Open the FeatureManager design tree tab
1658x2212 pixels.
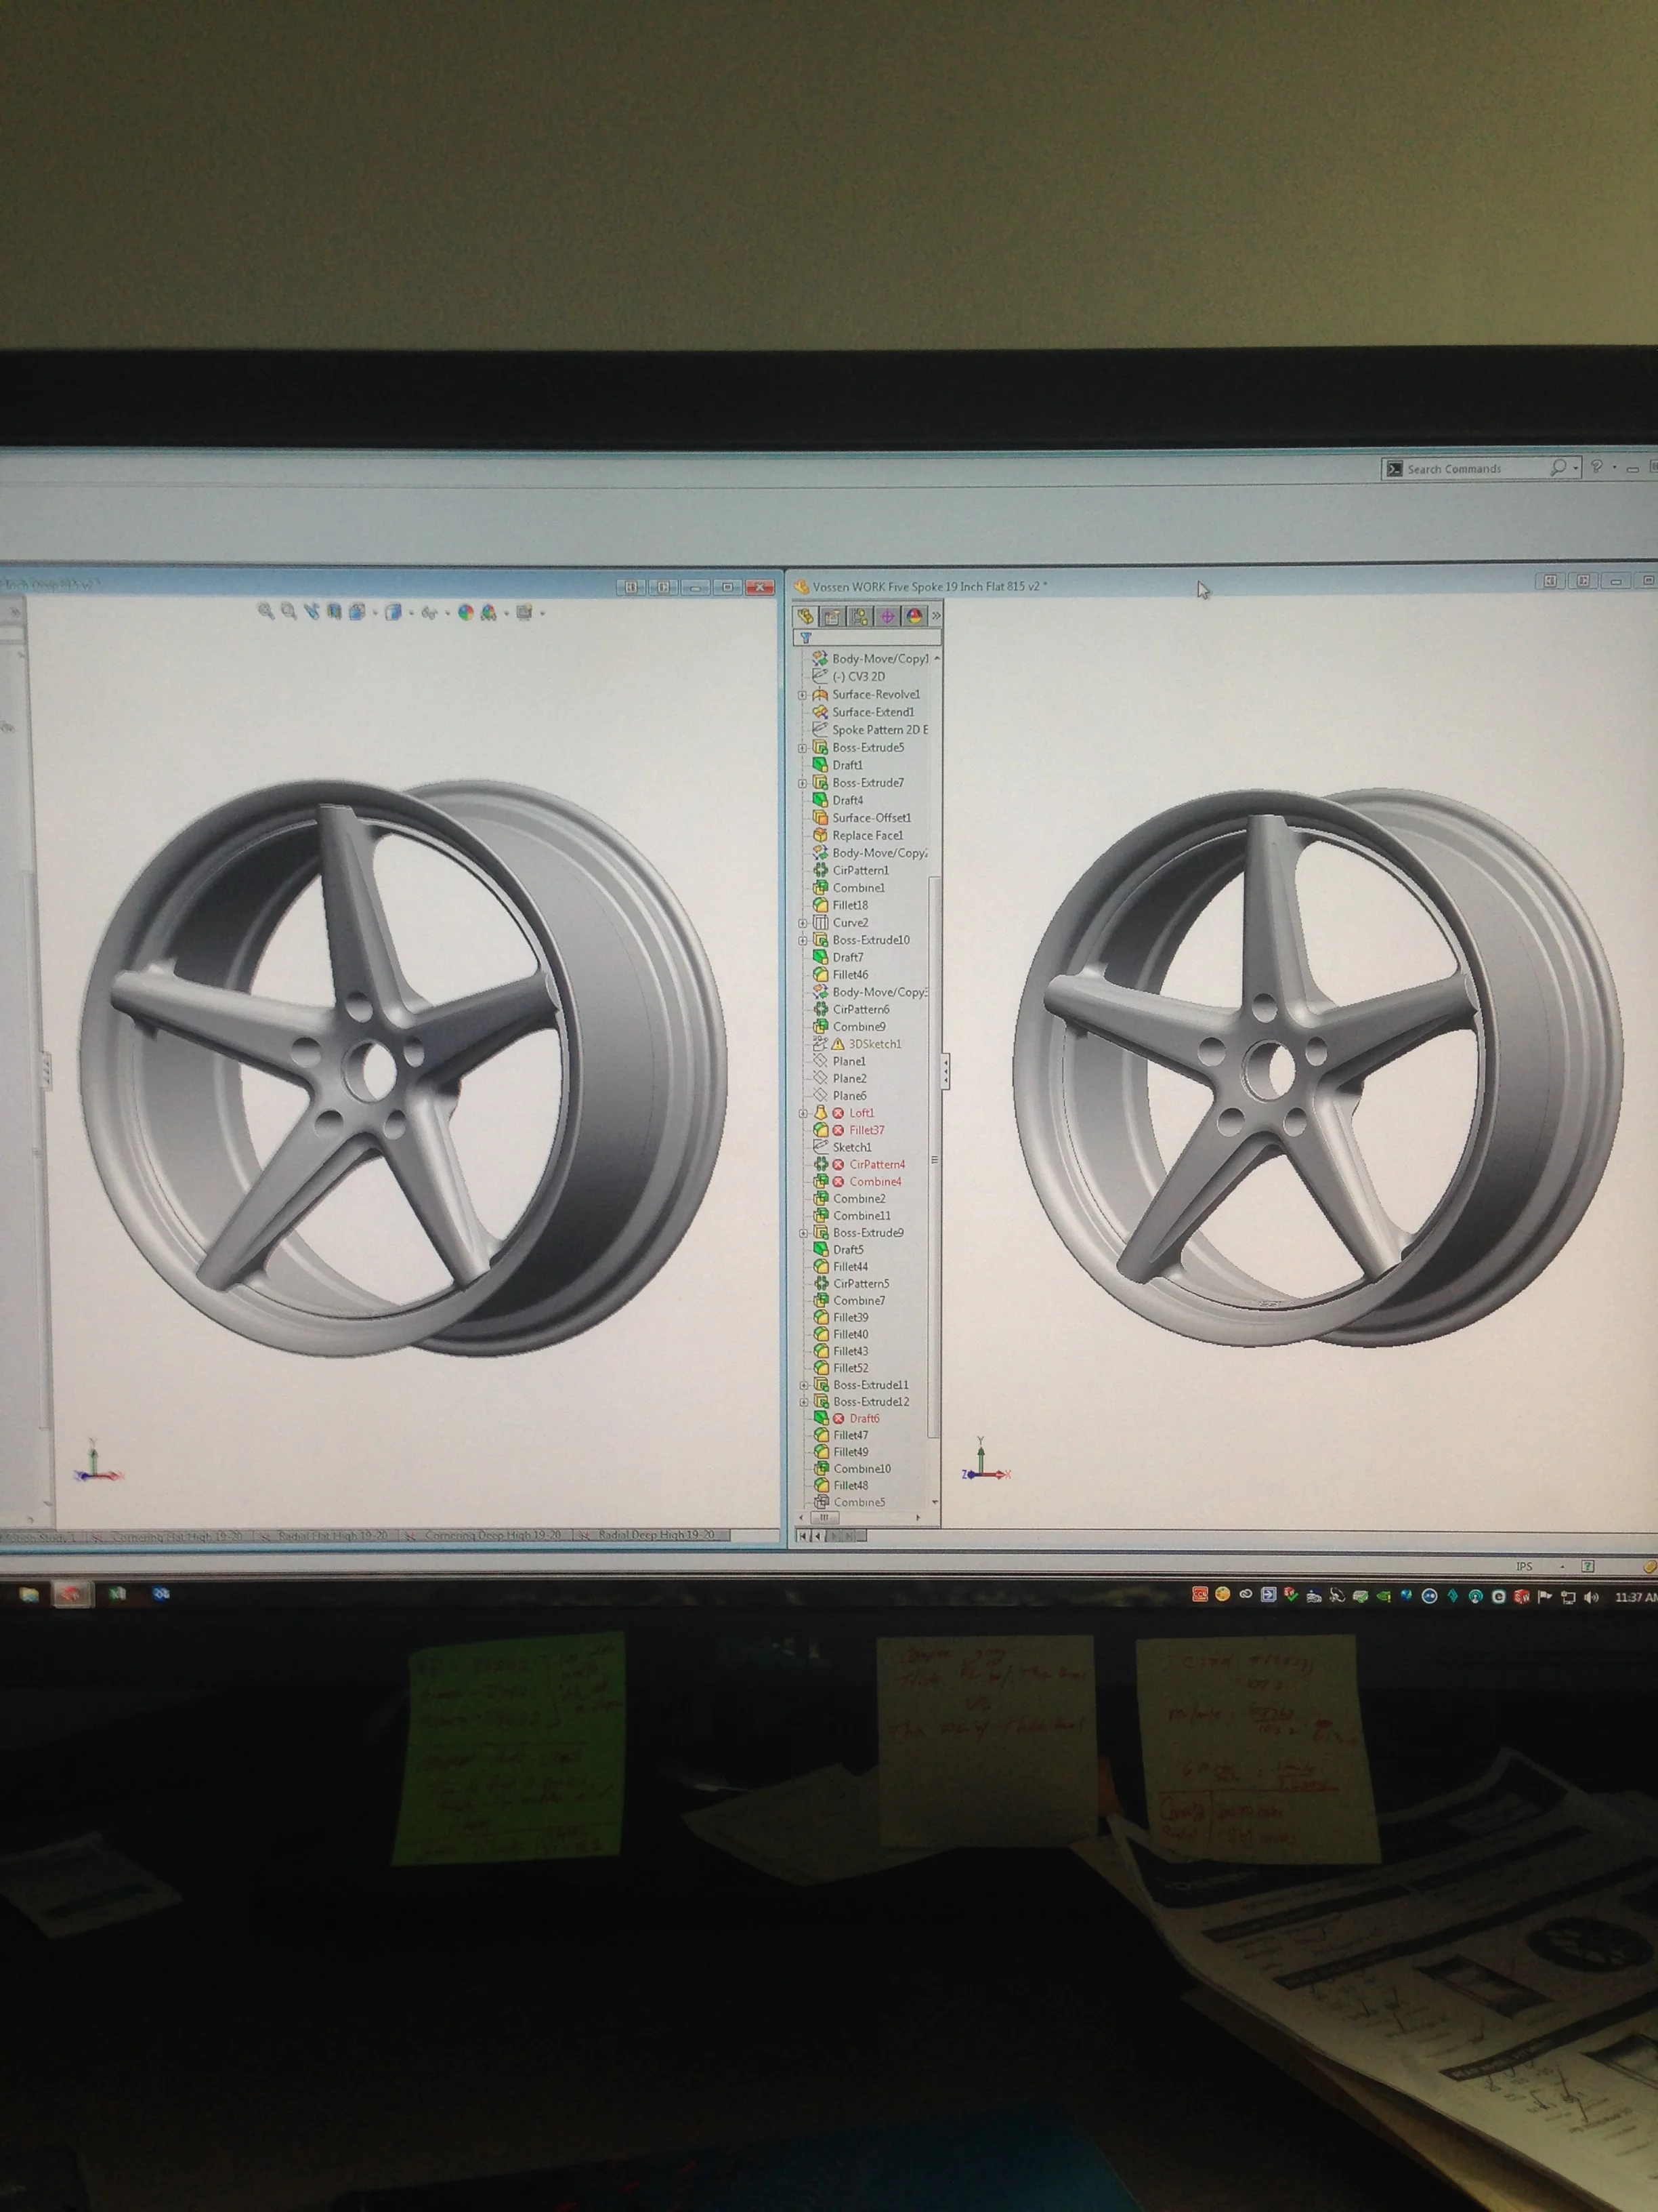click(x=805, y=616)
